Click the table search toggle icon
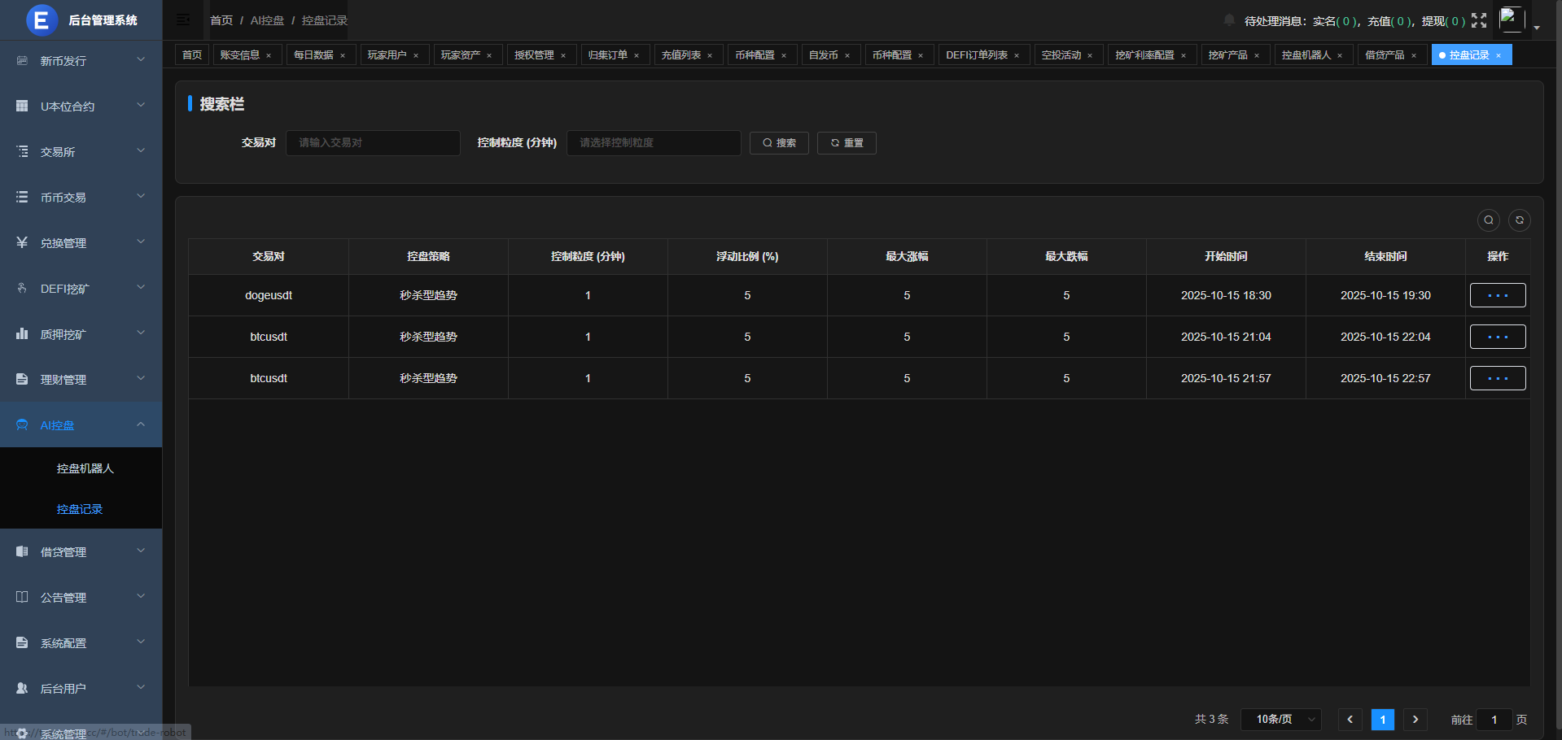Viewport: 1562px width, 740px height. [x=1488, y=220]
